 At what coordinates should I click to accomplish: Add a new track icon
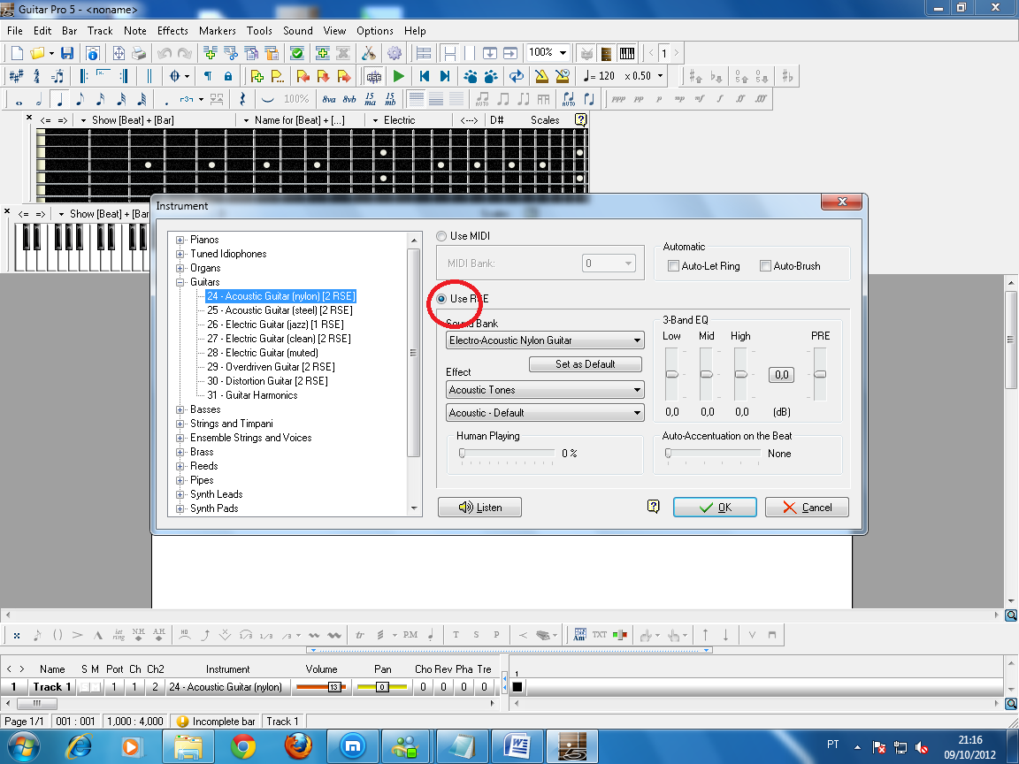[x=322, y=53]
